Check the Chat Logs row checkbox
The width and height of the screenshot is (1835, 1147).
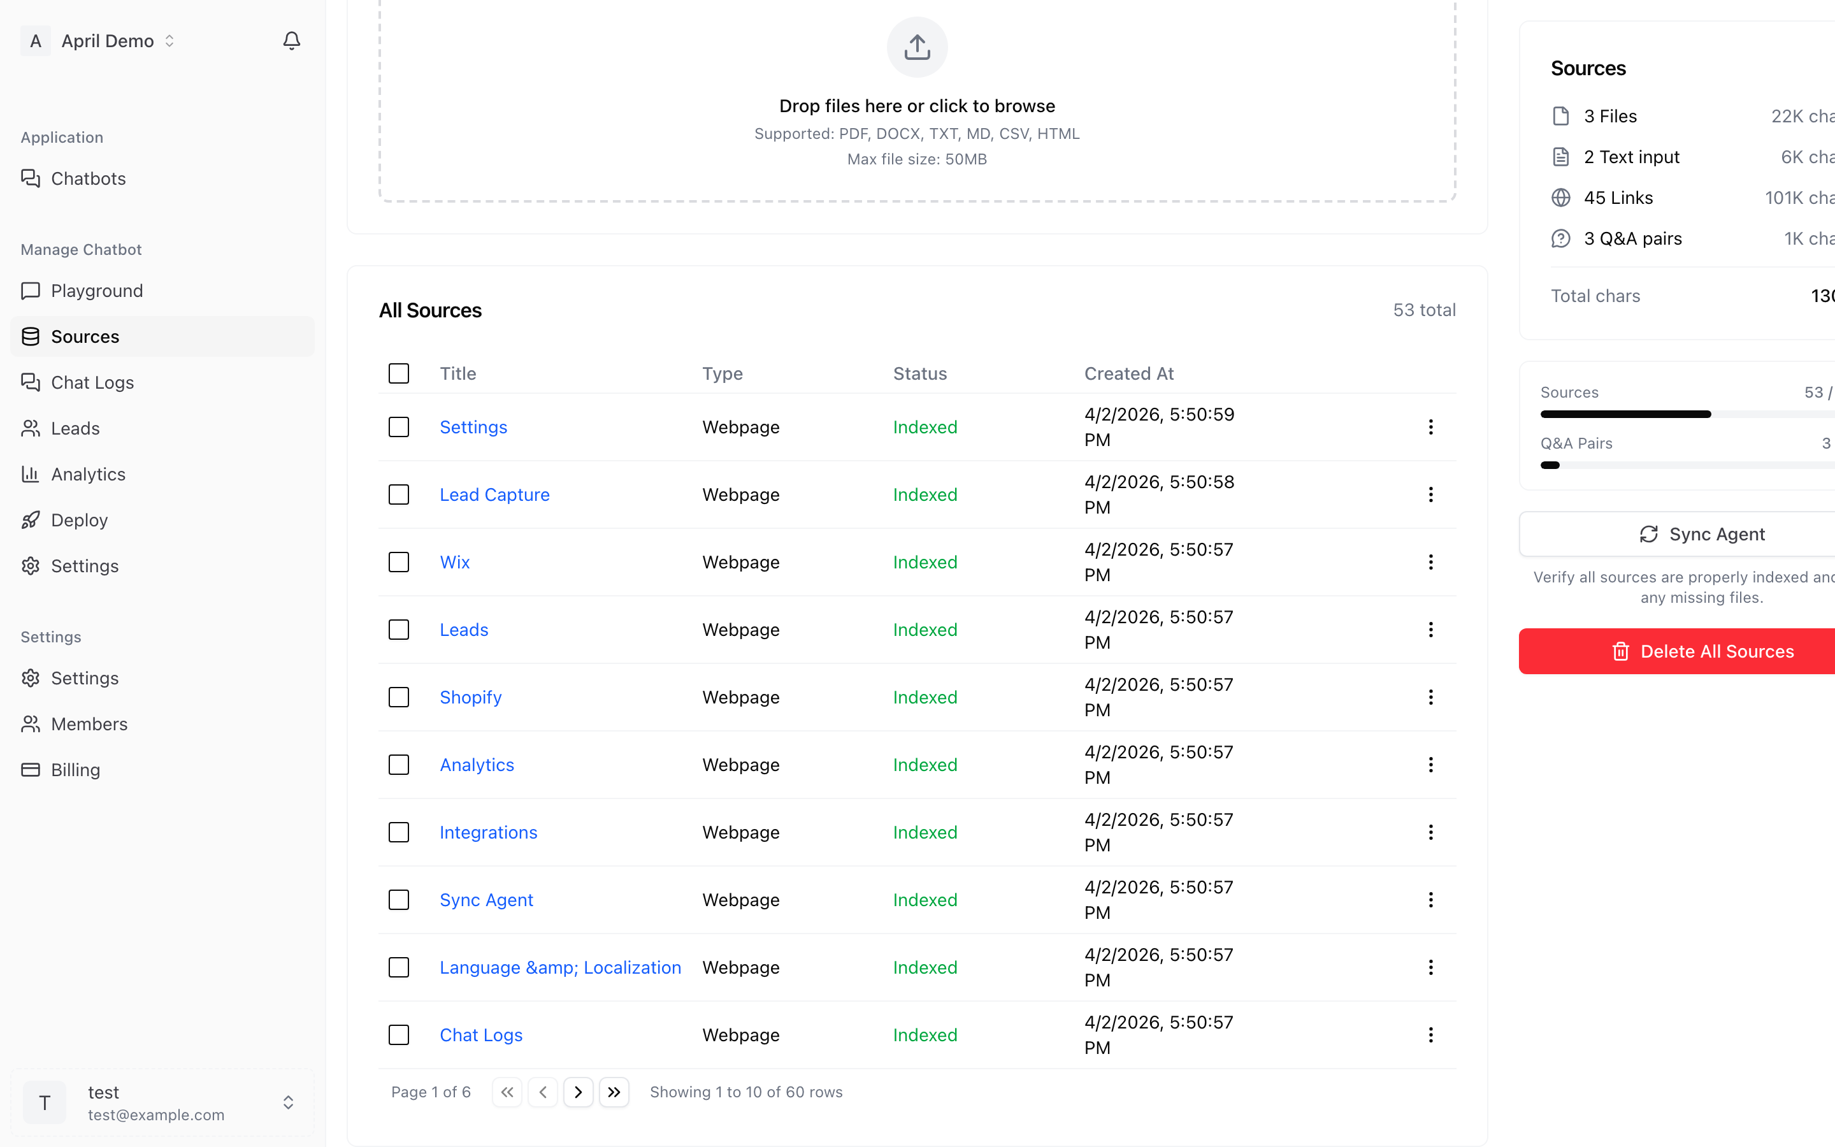coord(399,1035)
